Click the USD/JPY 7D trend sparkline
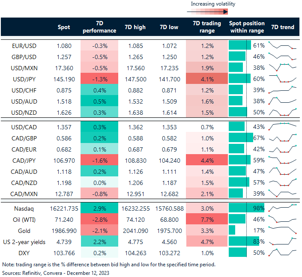302x277 pixels. click(282, 79)
